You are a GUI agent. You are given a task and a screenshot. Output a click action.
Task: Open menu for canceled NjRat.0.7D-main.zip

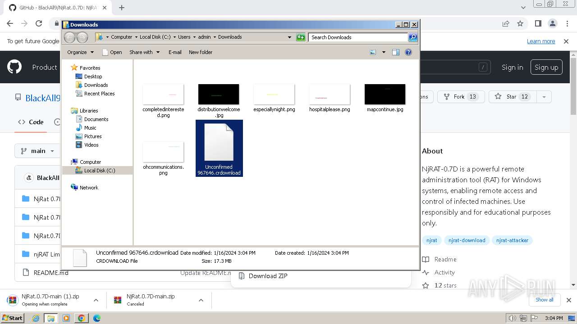pyautogui.click(x=201, y=300)
